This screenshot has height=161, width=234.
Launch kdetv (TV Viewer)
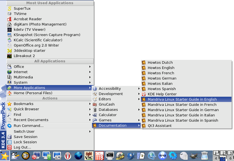pos(50,29)
